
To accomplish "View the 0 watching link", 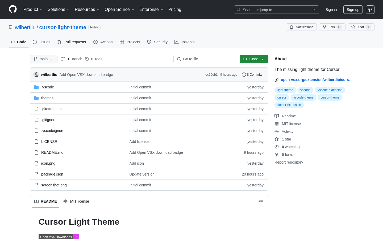I will click(x=287, y=147).
